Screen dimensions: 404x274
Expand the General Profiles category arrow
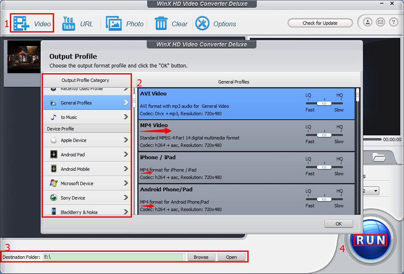pos(126,102)
